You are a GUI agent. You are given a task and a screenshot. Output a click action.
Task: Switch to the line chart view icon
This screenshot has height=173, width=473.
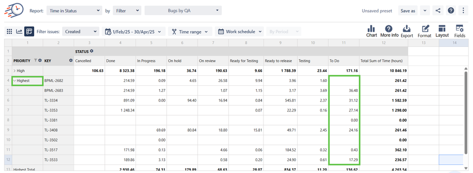(x=19, y=31)
